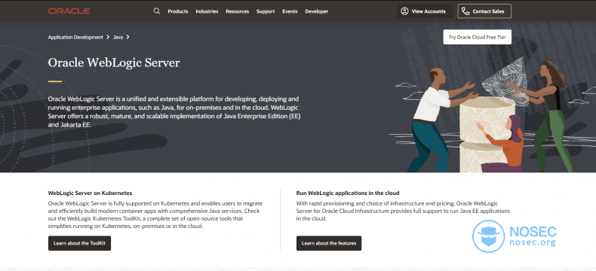Click the WebLogic Server on Kubernetes heading
Screen dimensions: 596x271
point(90,193)
